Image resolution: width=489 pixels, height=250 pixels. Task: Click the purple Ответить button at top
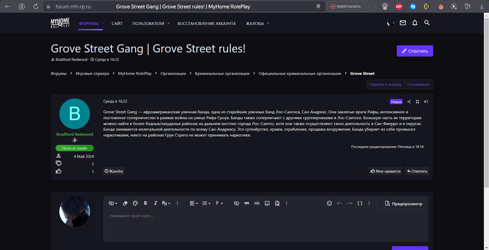coord(415,51)
